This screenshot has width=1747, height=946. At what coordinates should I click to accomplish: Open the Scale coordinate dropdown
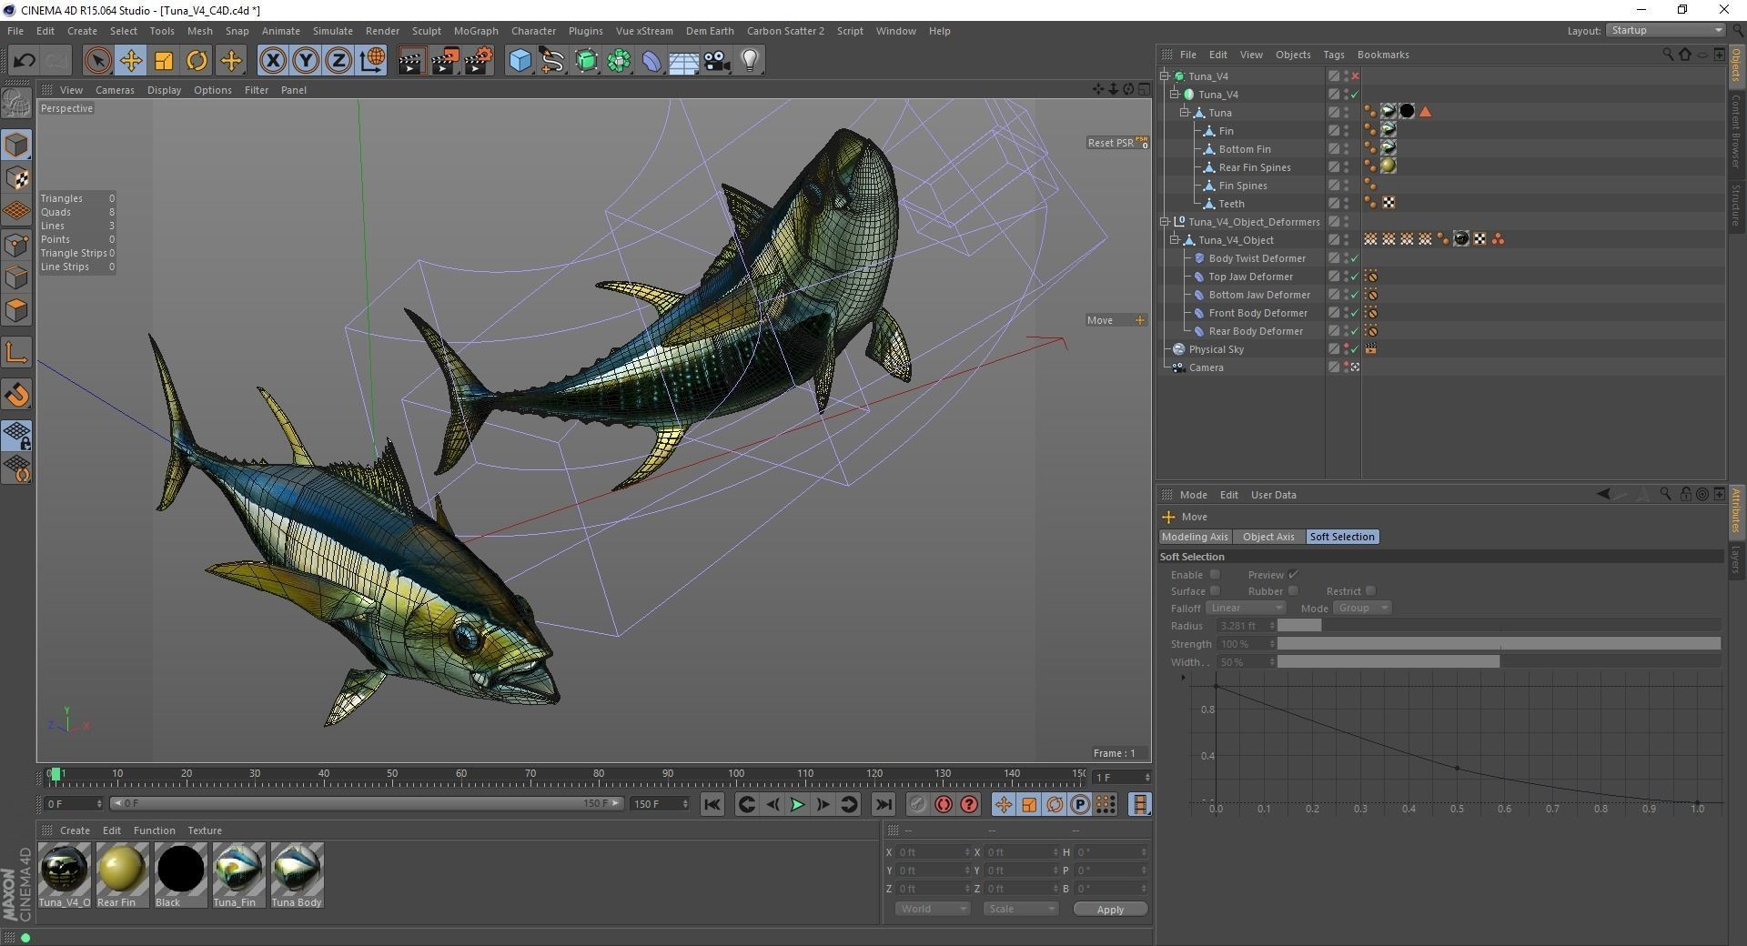click(1021, 909)
